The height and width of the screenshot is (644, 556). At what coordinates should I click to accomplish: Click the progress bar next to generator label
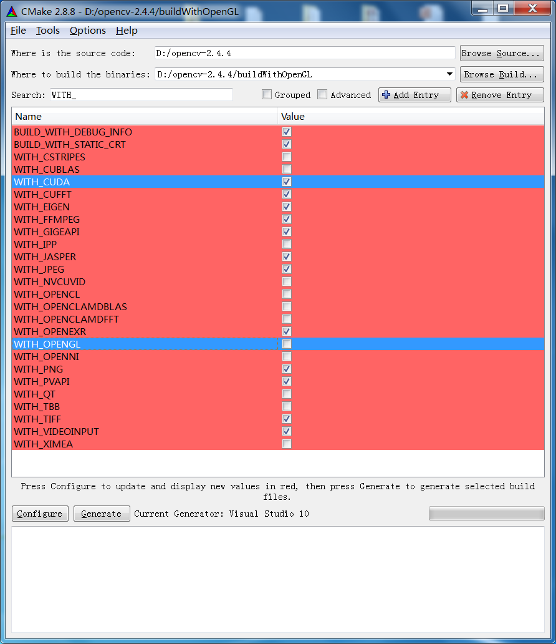[x=487, y=514]
